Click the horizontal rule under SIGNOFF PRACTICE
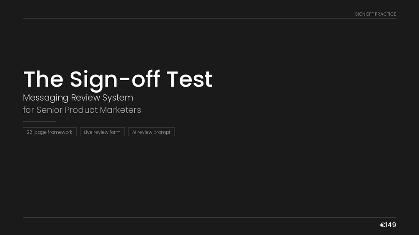 (209, 18)
